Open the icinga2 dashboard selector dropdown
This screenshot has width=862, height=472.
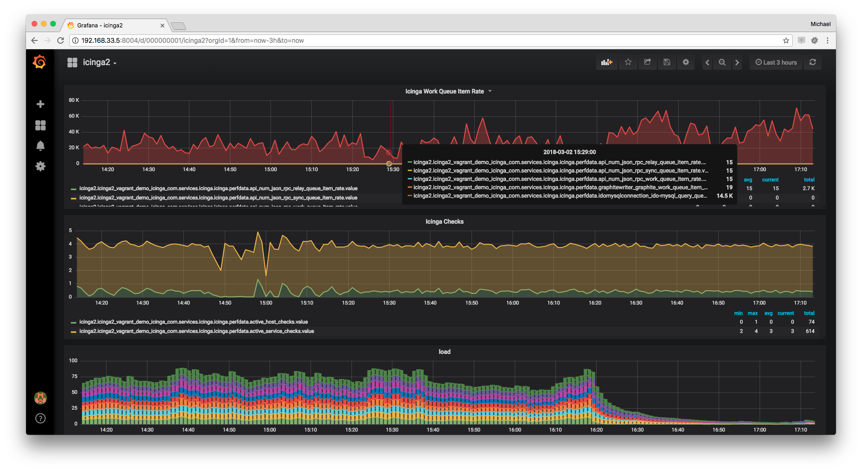click(x=93, y=62)
